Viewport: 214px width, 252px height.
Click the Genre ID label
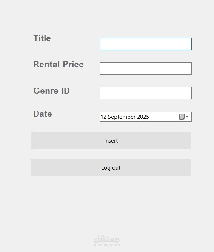tap(52, 91)
